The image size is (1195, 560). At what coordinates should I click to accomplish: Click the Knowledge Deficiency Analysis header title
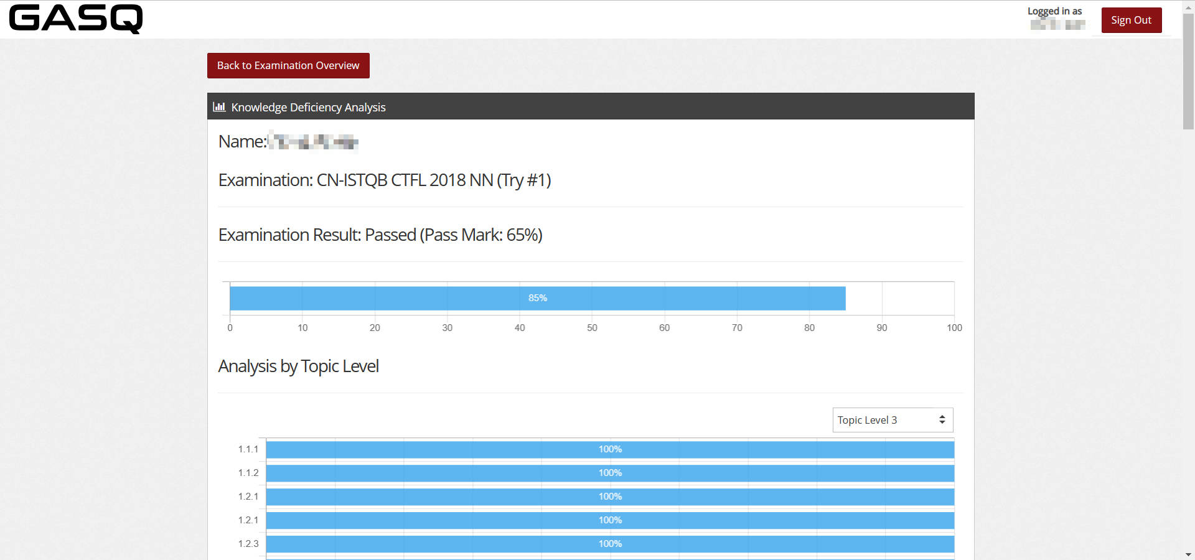[308, 107]
